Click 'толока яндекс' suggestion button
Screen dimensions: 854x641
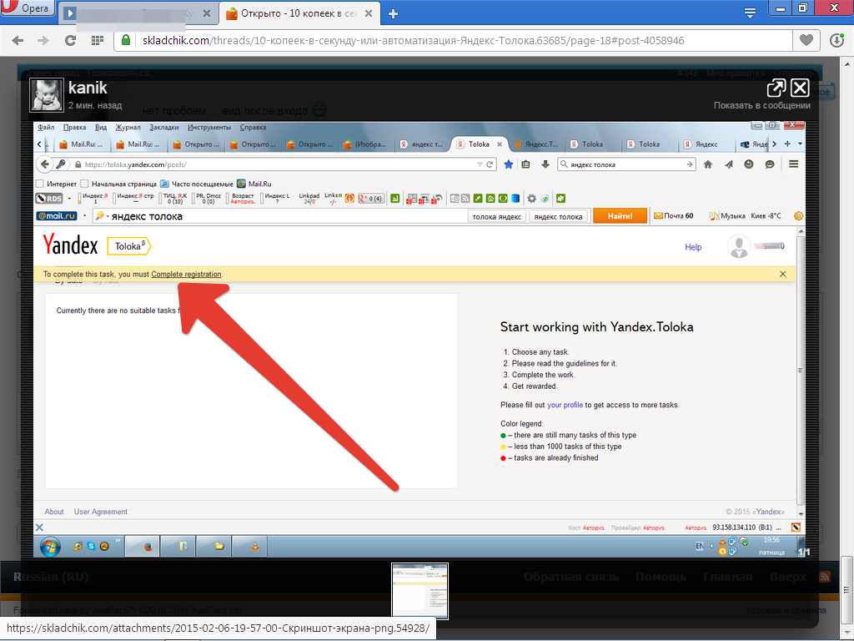tap(497, 216)
